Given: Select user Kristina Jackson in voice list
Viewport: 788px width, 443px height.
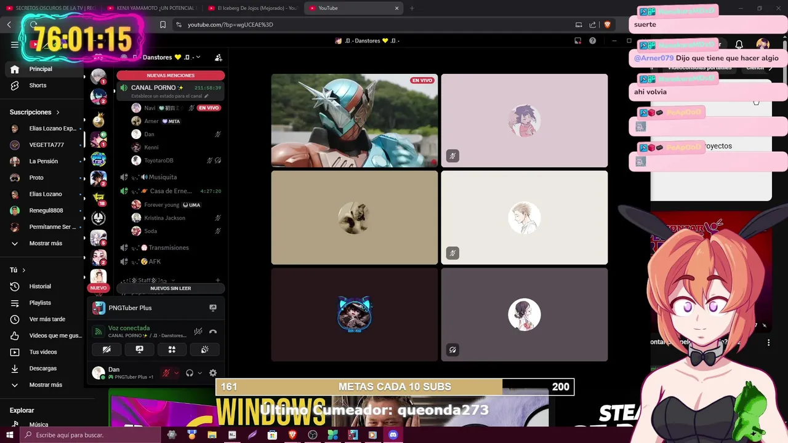Looking at the screenshot, I should pyautogui.click(x=175, y=218).
